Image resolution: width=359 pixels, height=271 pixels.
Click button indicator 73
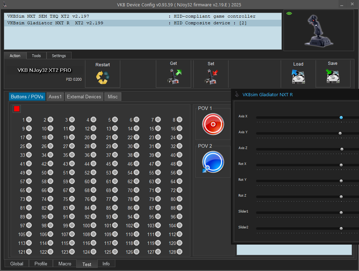point(29,199)
